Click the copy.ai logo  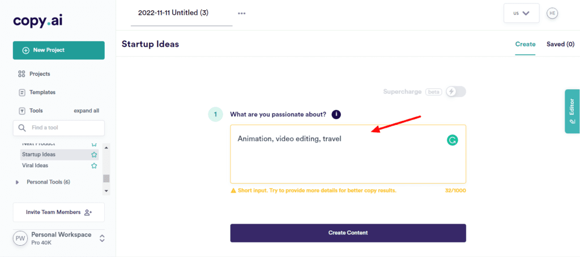38,21
